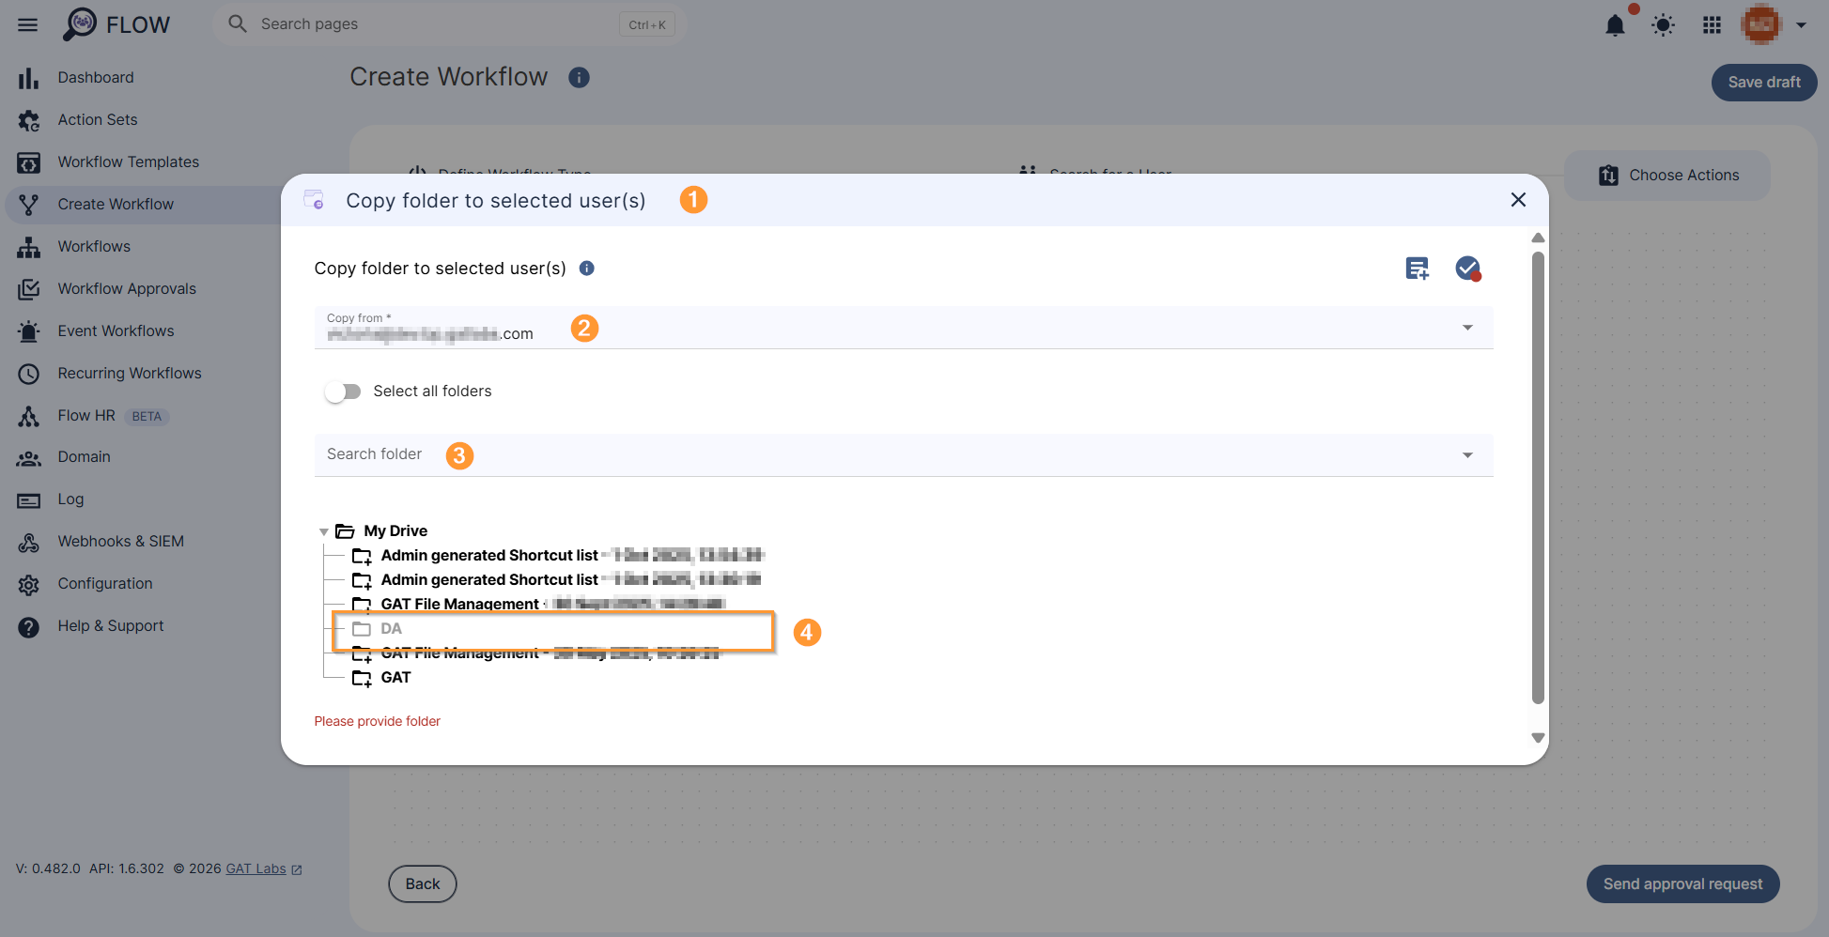Click the info icon beside Copy folder heading
Image resolution: width=1829 pixels, height=937 pixels.
pos(586,269)
